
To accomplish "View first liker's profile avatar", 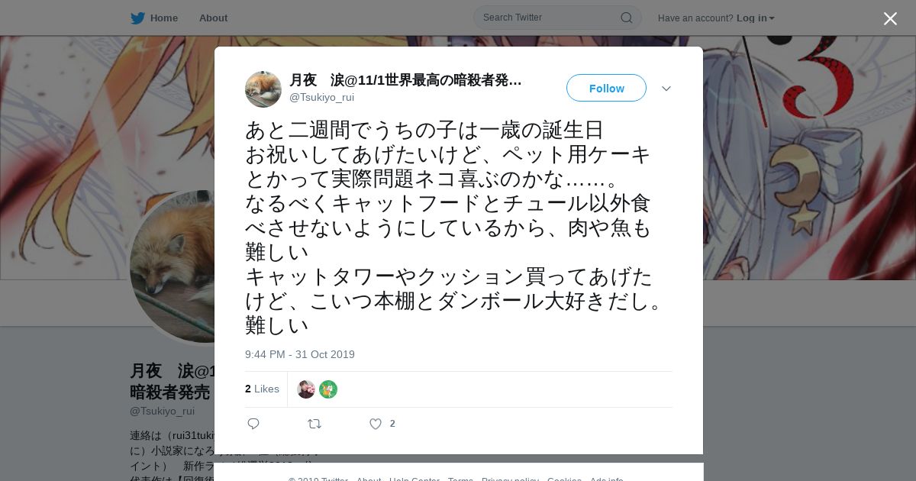I will [306, 389].
